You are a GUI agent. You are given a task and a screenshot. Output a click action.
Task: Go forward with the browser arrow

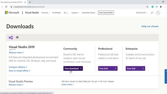(x=2, y=7)
